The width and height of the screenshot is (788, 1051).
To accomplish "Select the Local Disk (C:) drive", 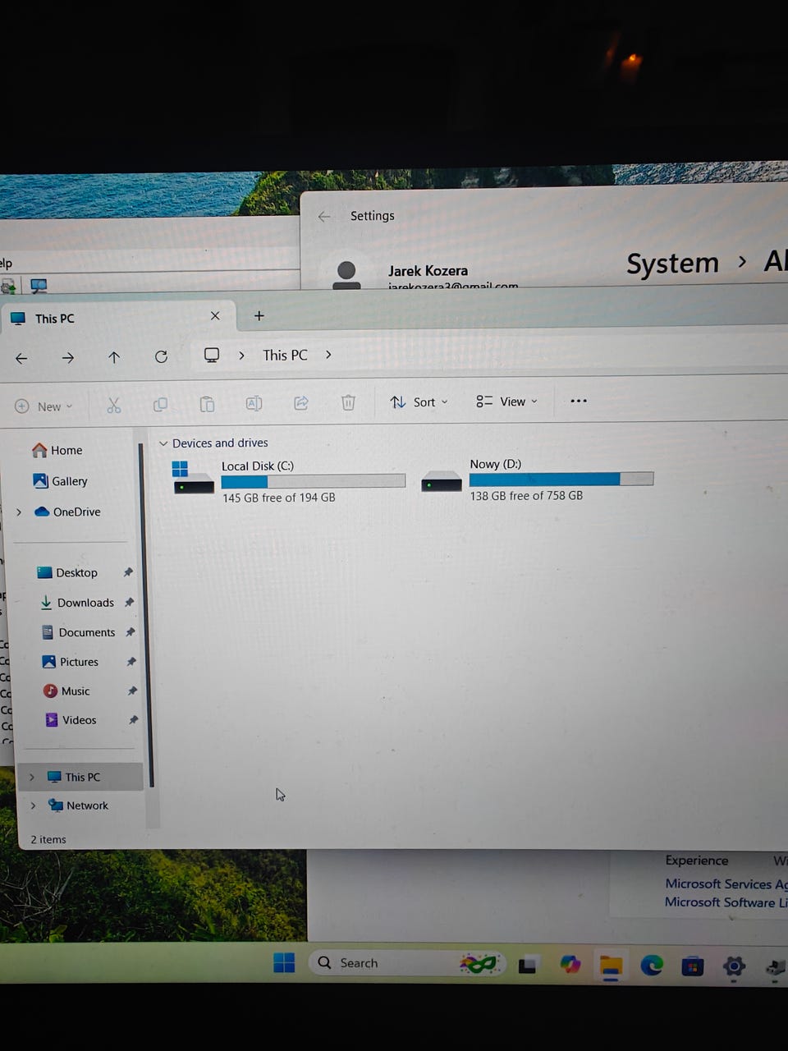I will [287, 480].
